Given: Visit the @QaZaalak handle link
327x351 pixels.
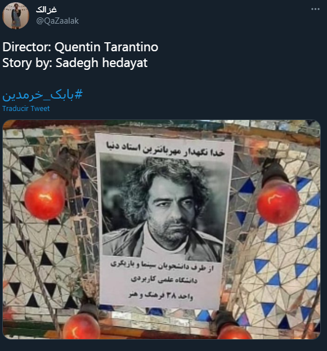Looking at the screenshot, I should coord(57,21).
